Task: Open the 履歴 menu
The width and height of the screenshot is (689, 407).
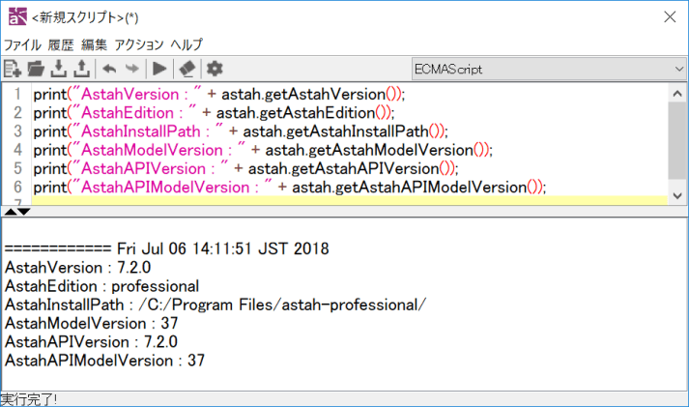Action: pyautogui.click(x=61, y=44)
